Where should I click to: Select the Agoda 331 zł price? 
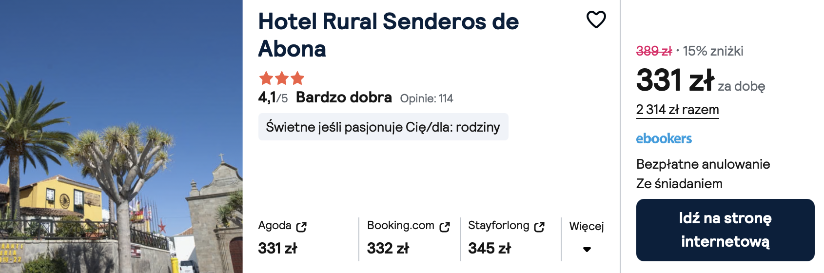(x=277, y=248)
